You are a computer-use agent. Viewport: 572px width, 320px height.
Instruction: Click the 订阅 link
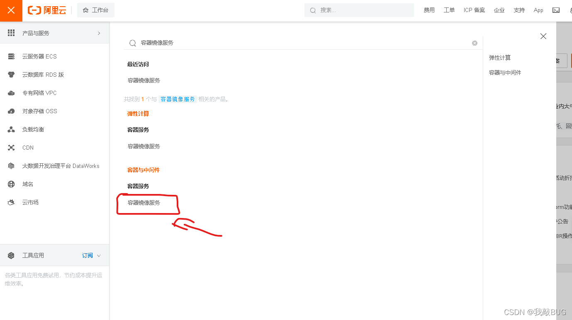pyautogui.click(x=87, y=255)
